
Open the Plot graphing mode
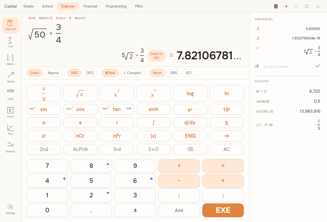click(11, 130)
